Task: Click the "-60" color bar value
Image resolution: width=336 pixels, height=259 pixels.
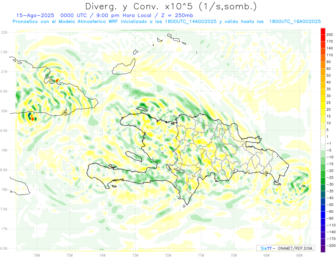Action: [330, 212]
